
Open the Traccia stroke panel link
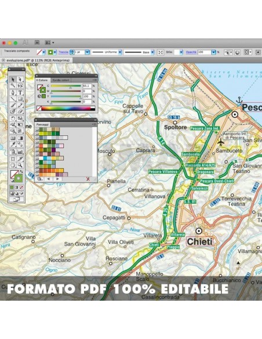(x=63, y=52)
